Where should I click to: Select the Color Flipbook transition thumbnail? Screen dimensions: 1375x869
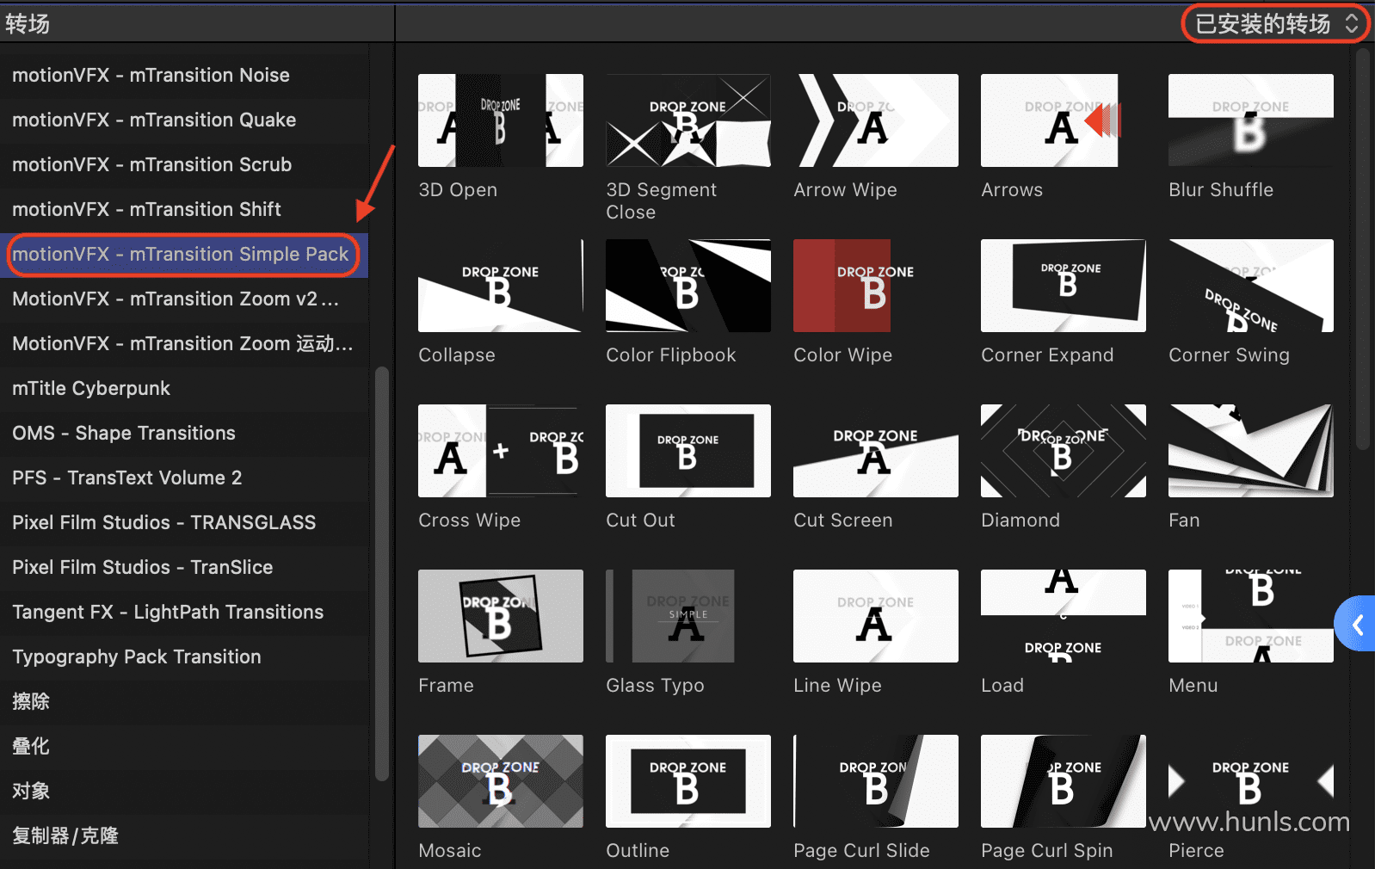(x=688, y=286)
